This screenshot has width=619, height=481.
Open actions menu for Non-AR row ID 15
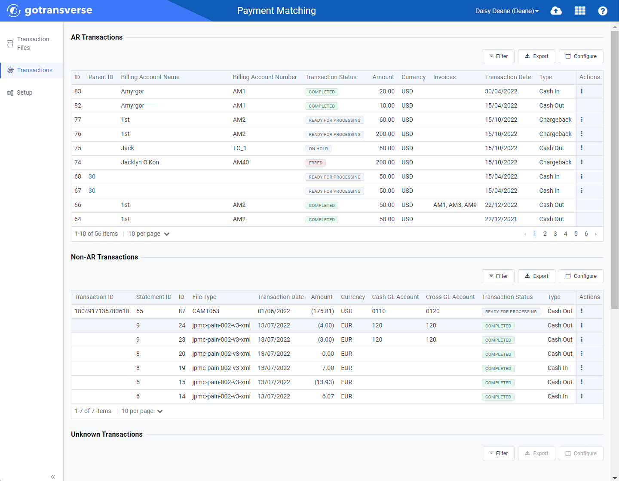(x=582, y=382)
